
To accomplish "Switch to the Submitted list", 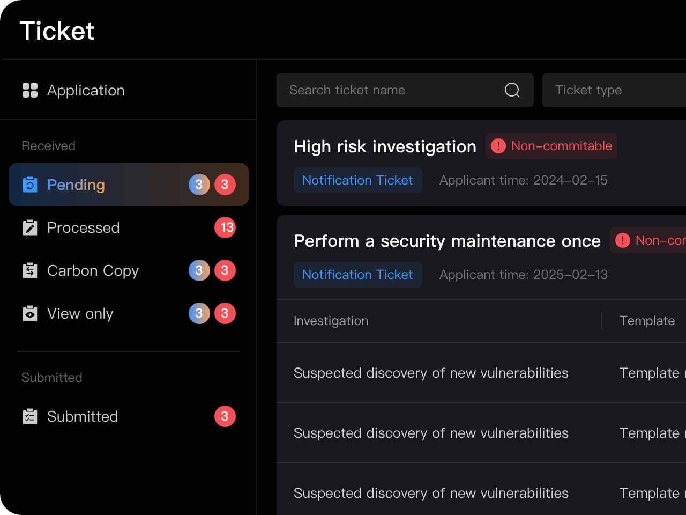I will click(83, 416).
